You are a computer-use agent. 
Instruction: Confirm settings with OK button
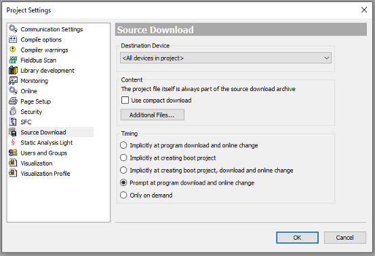click(297, 237)
